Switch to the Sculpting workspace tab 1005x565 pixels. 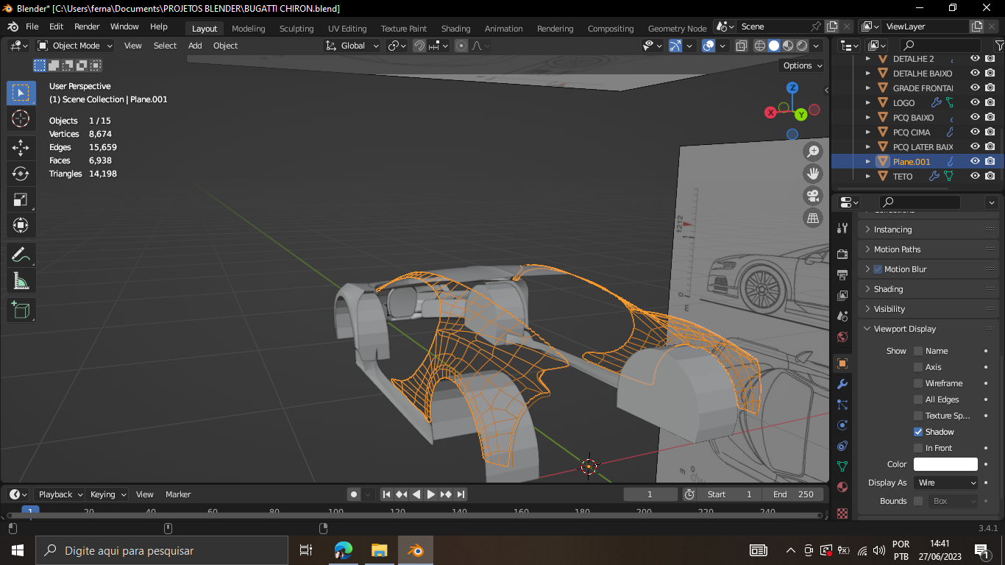tap(296, 29)
